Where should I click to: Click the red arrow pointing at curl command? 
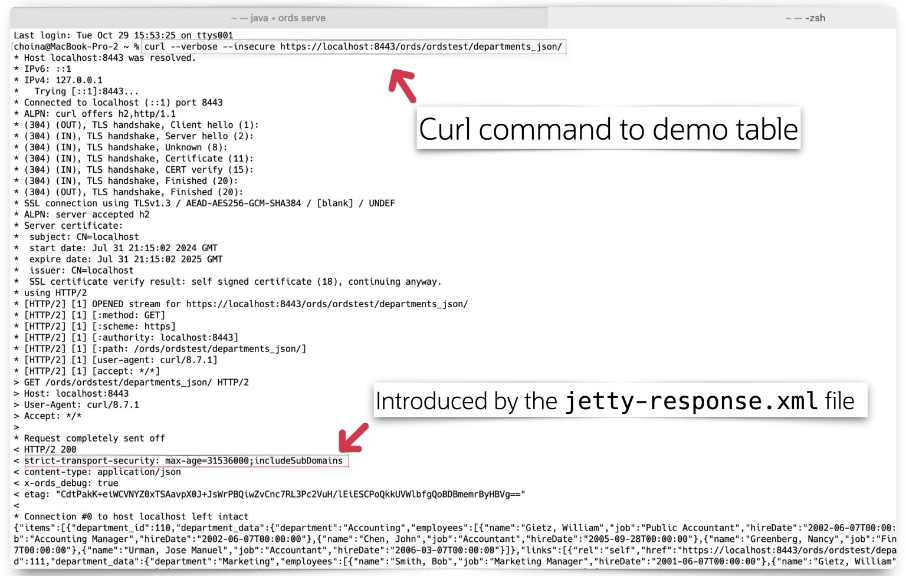coord(402,83)
